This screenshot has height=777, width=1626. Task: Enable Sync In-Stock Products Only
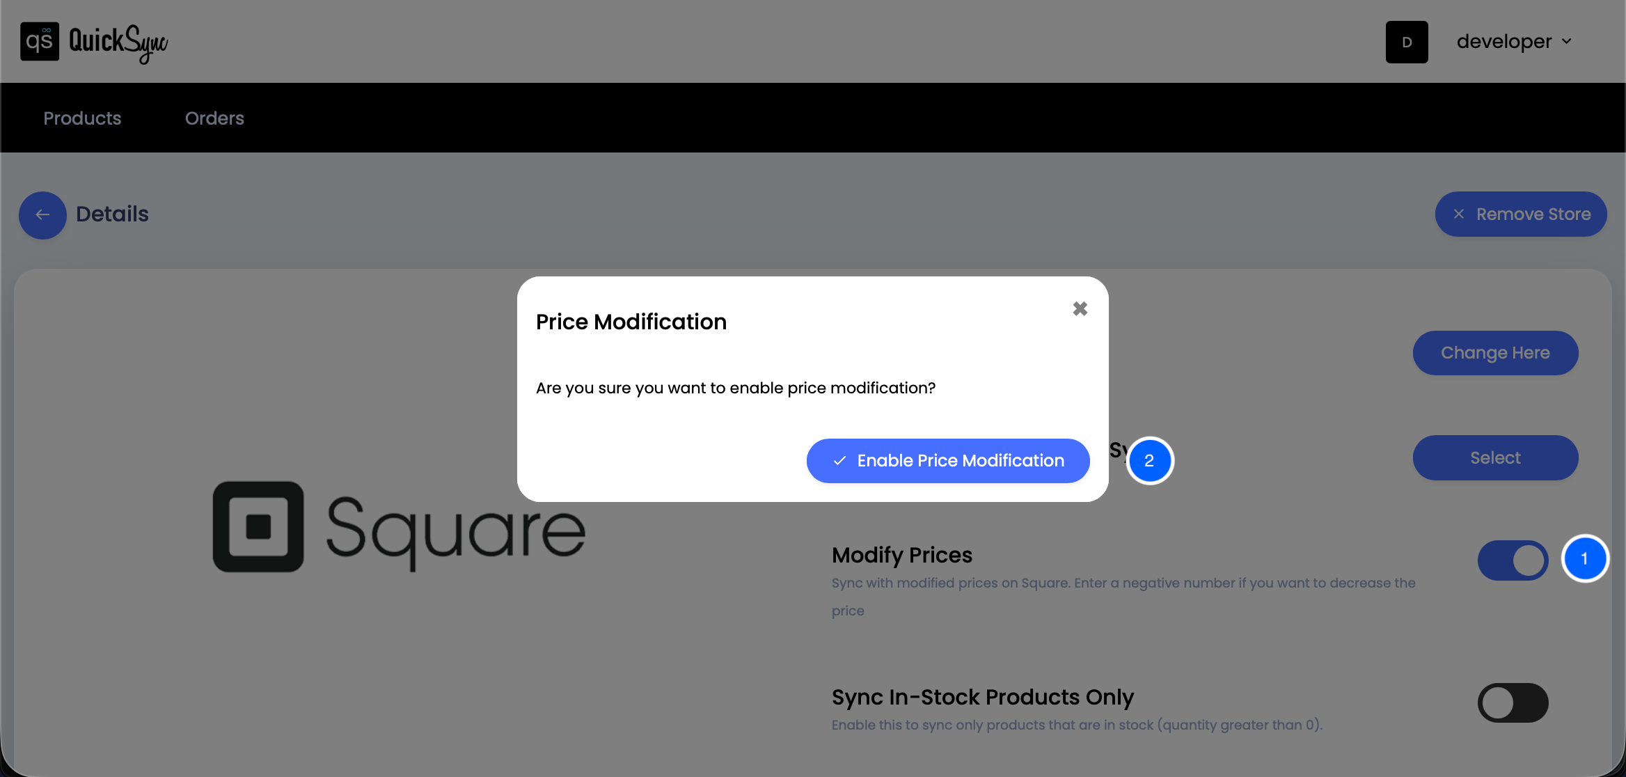1513,703
